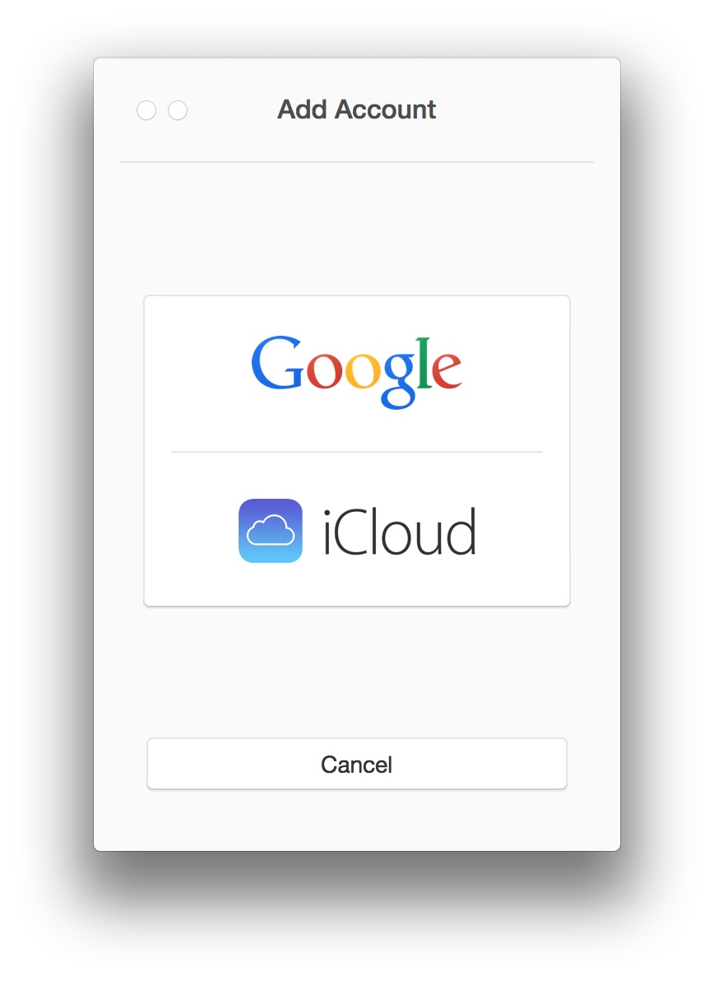Click the blue iCloud cloud app icon
Screen dimensions: 714x981
point(271,531)
